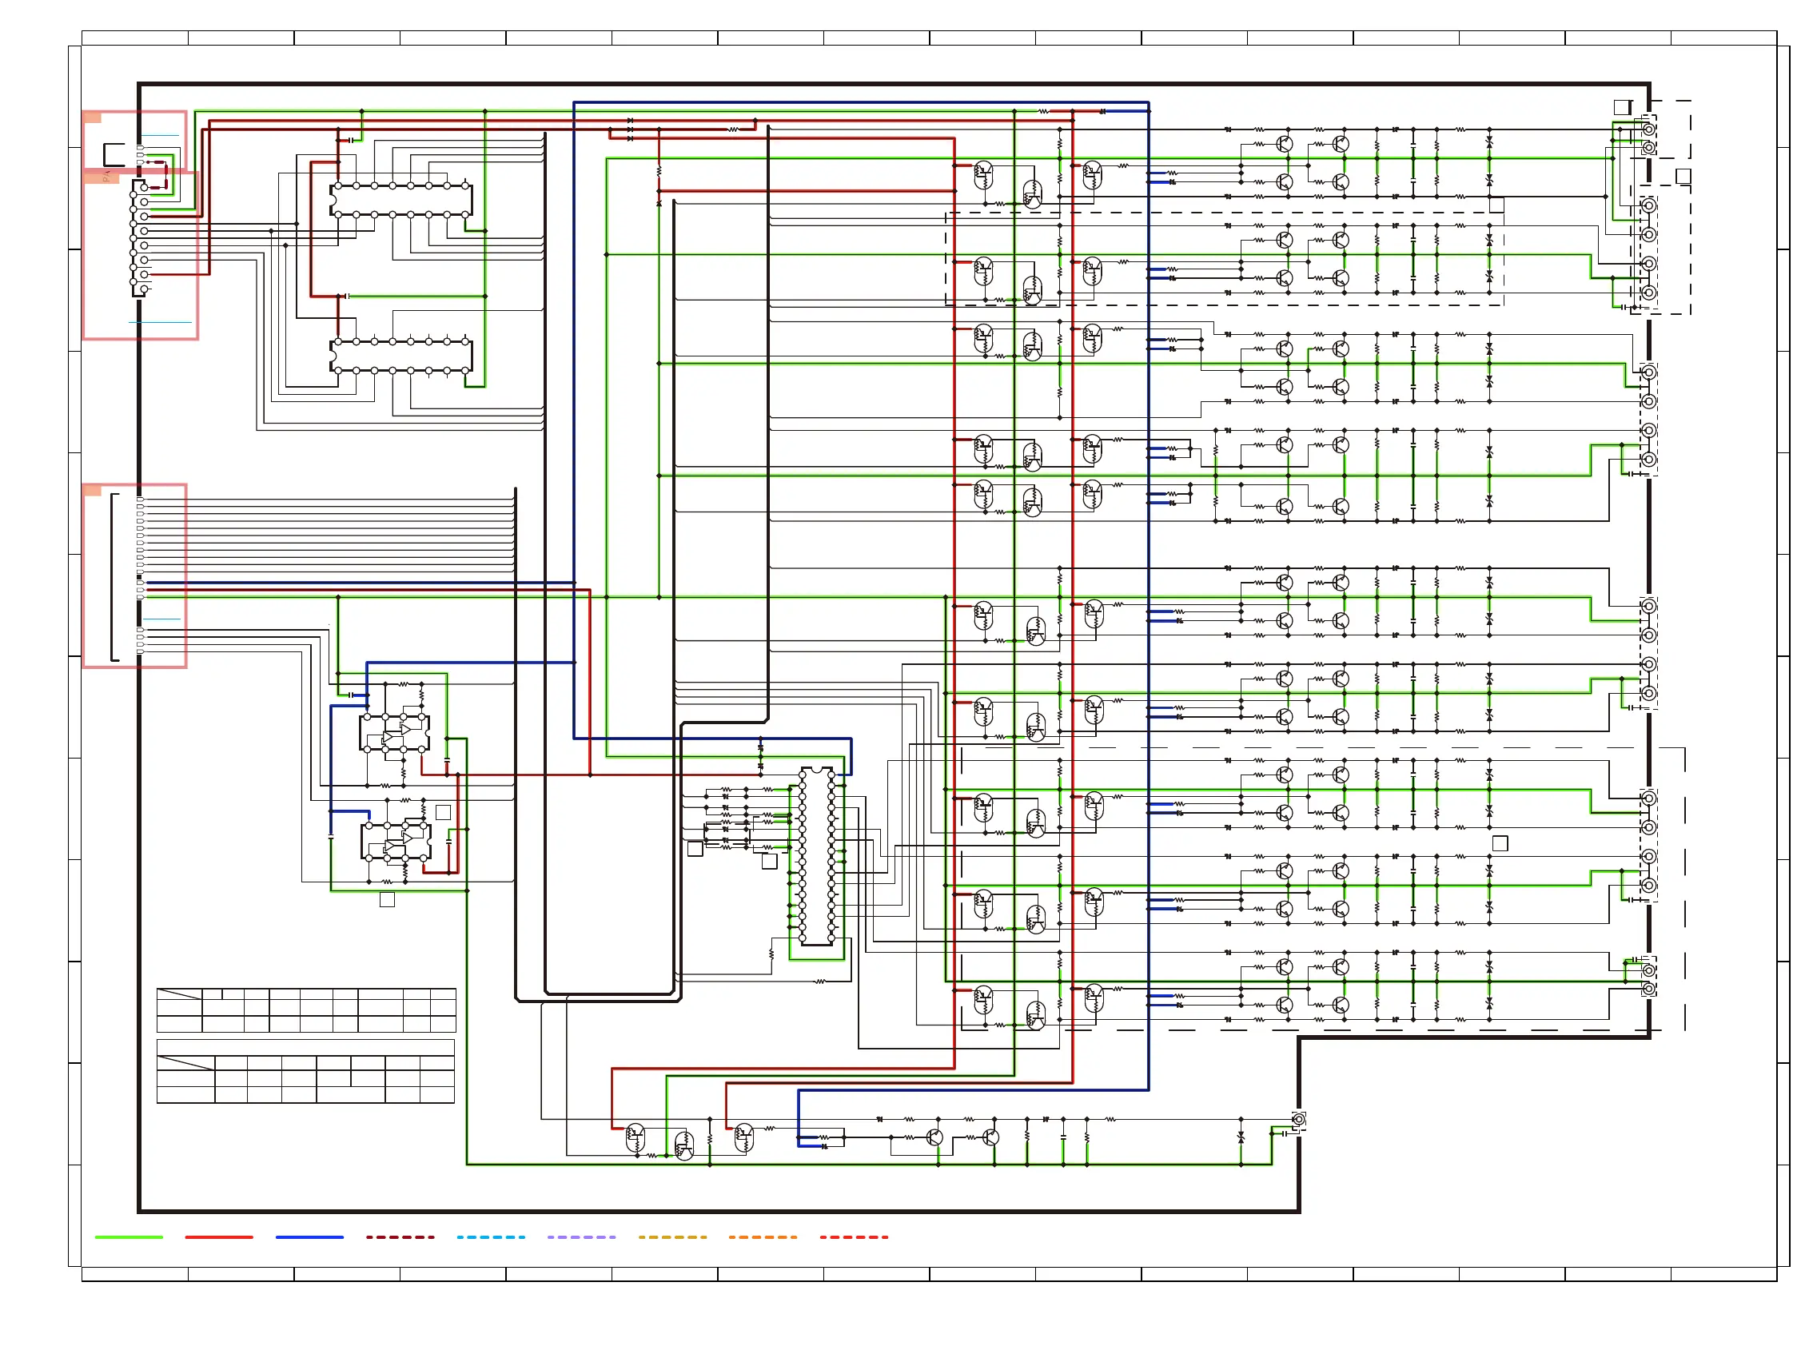Click the solid blue legend line
The height and width of the screenshot is (1346, 1813).
point(309,1236)
